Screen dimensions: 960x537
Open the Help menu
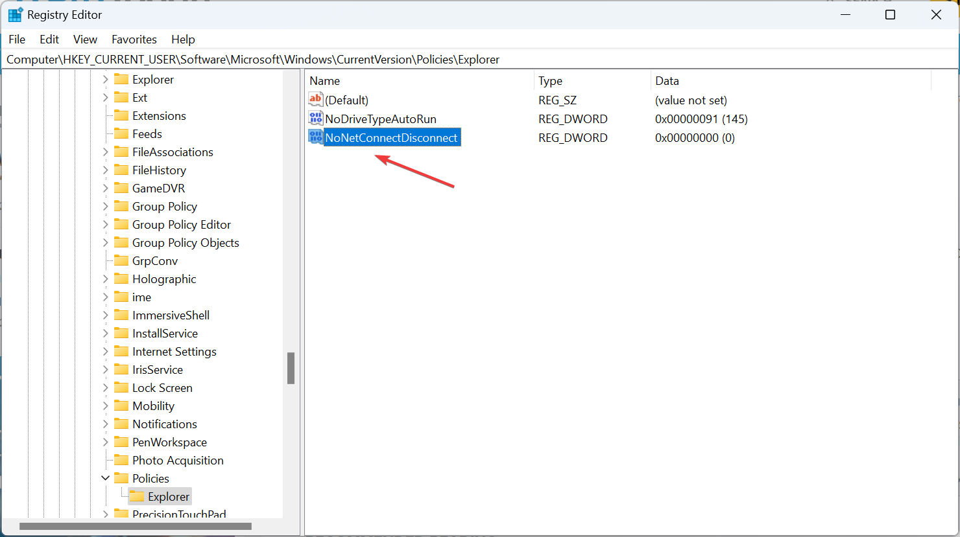click(183, 40)
